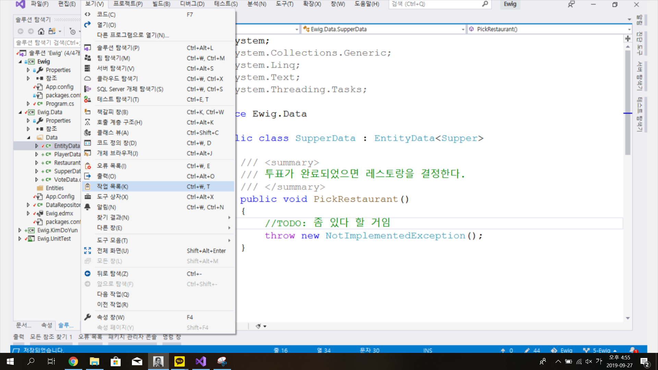Click the Home icon in Solution Explorer toolbar

(x=41, y=31)
